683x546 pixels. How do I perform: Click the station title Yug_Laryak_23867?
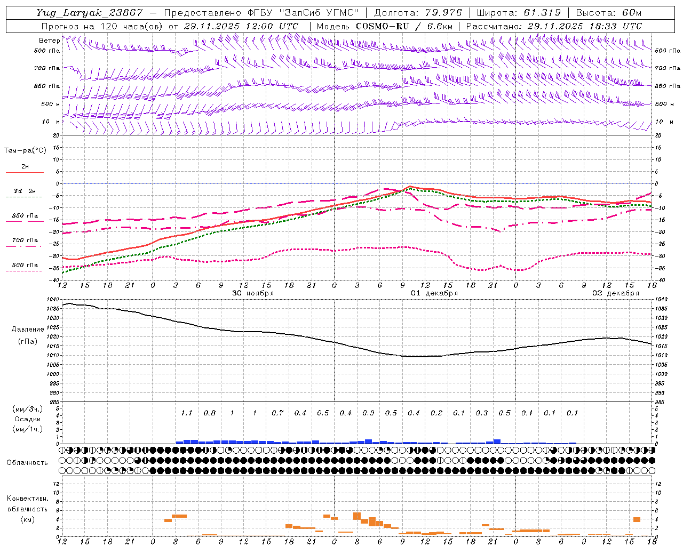point(89,13)
